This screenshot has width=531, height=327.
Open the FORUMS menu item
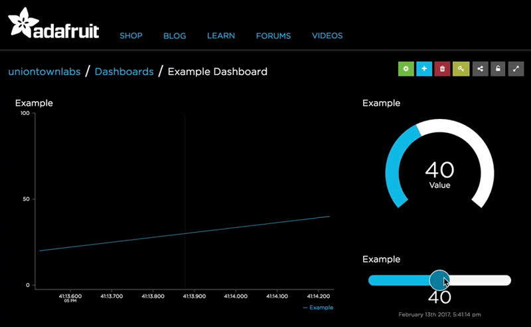coord(273,36)
